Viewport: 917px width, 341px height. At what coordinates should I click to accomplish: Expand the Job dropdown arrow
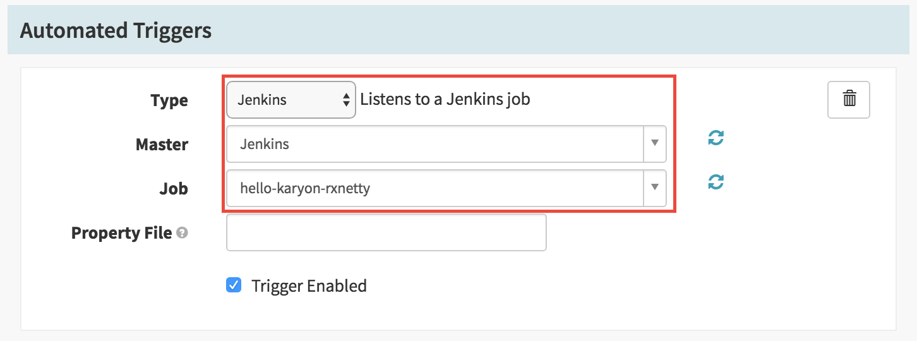(x=655, y=188)
